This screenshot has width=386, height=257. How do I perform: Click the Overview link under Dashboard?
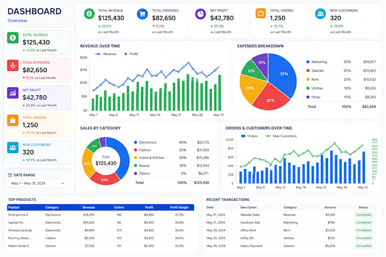(x=17, y=20)
